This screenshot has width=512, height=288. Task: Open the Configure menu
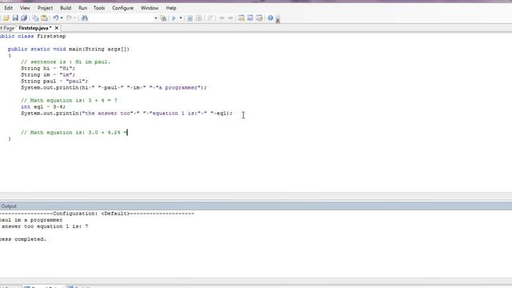[x=122, y=8]
